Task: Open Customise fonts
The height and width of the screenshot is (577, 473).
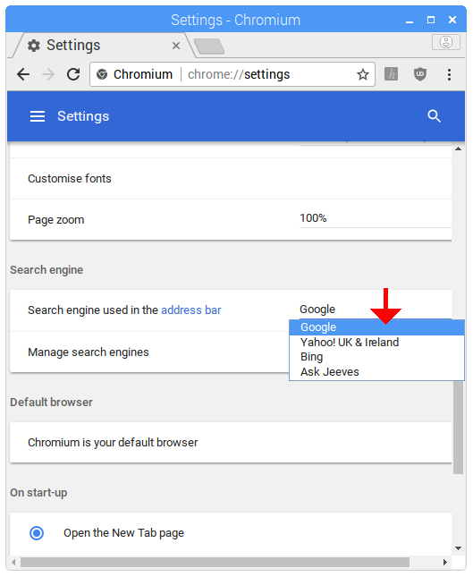Action: click(x=231, y=179)
